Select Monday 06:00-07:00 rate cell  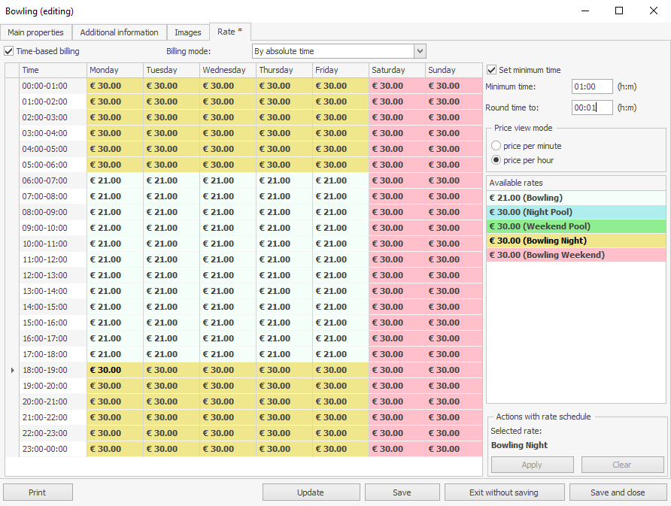pyautogui.click(x=114, y=180)
